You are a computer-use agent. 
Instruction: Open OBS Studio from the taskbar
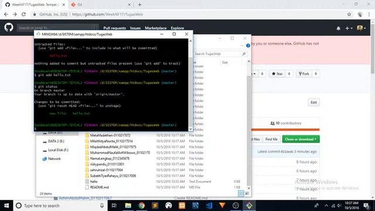[236, 206]
